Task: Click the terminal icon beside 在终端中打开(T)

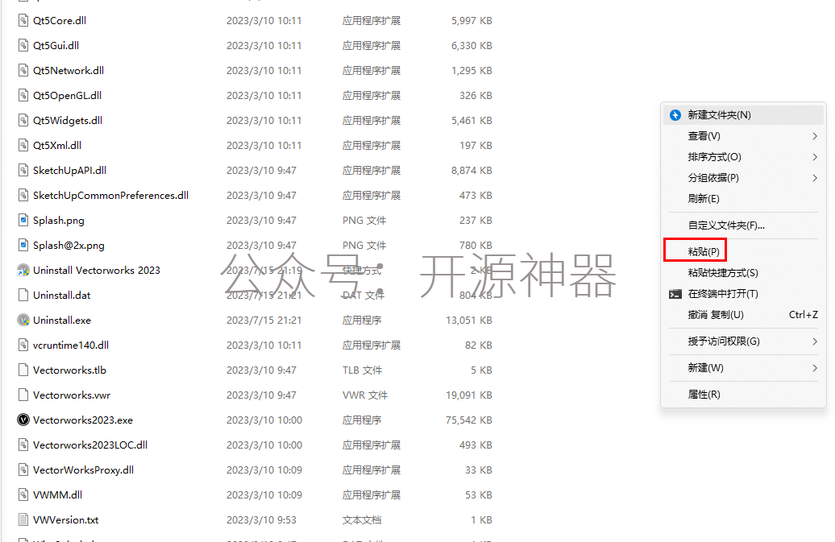Action: pos(675,295)
